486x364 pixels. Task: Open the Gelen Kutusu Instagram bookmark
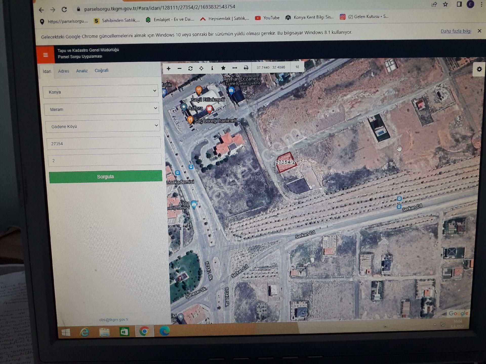364,16
